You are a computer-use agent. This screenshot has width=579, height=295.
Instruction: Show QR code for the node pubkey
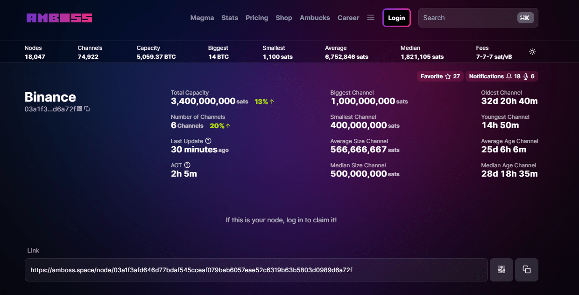[79, 109]
